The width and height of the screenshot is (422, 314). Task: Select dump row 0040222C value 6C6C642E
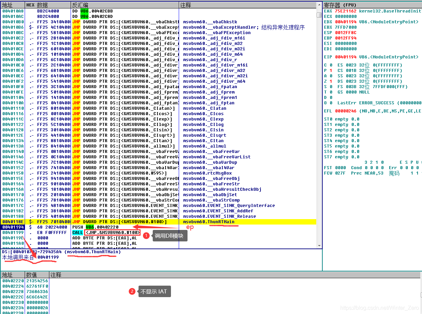pos(37,297)
